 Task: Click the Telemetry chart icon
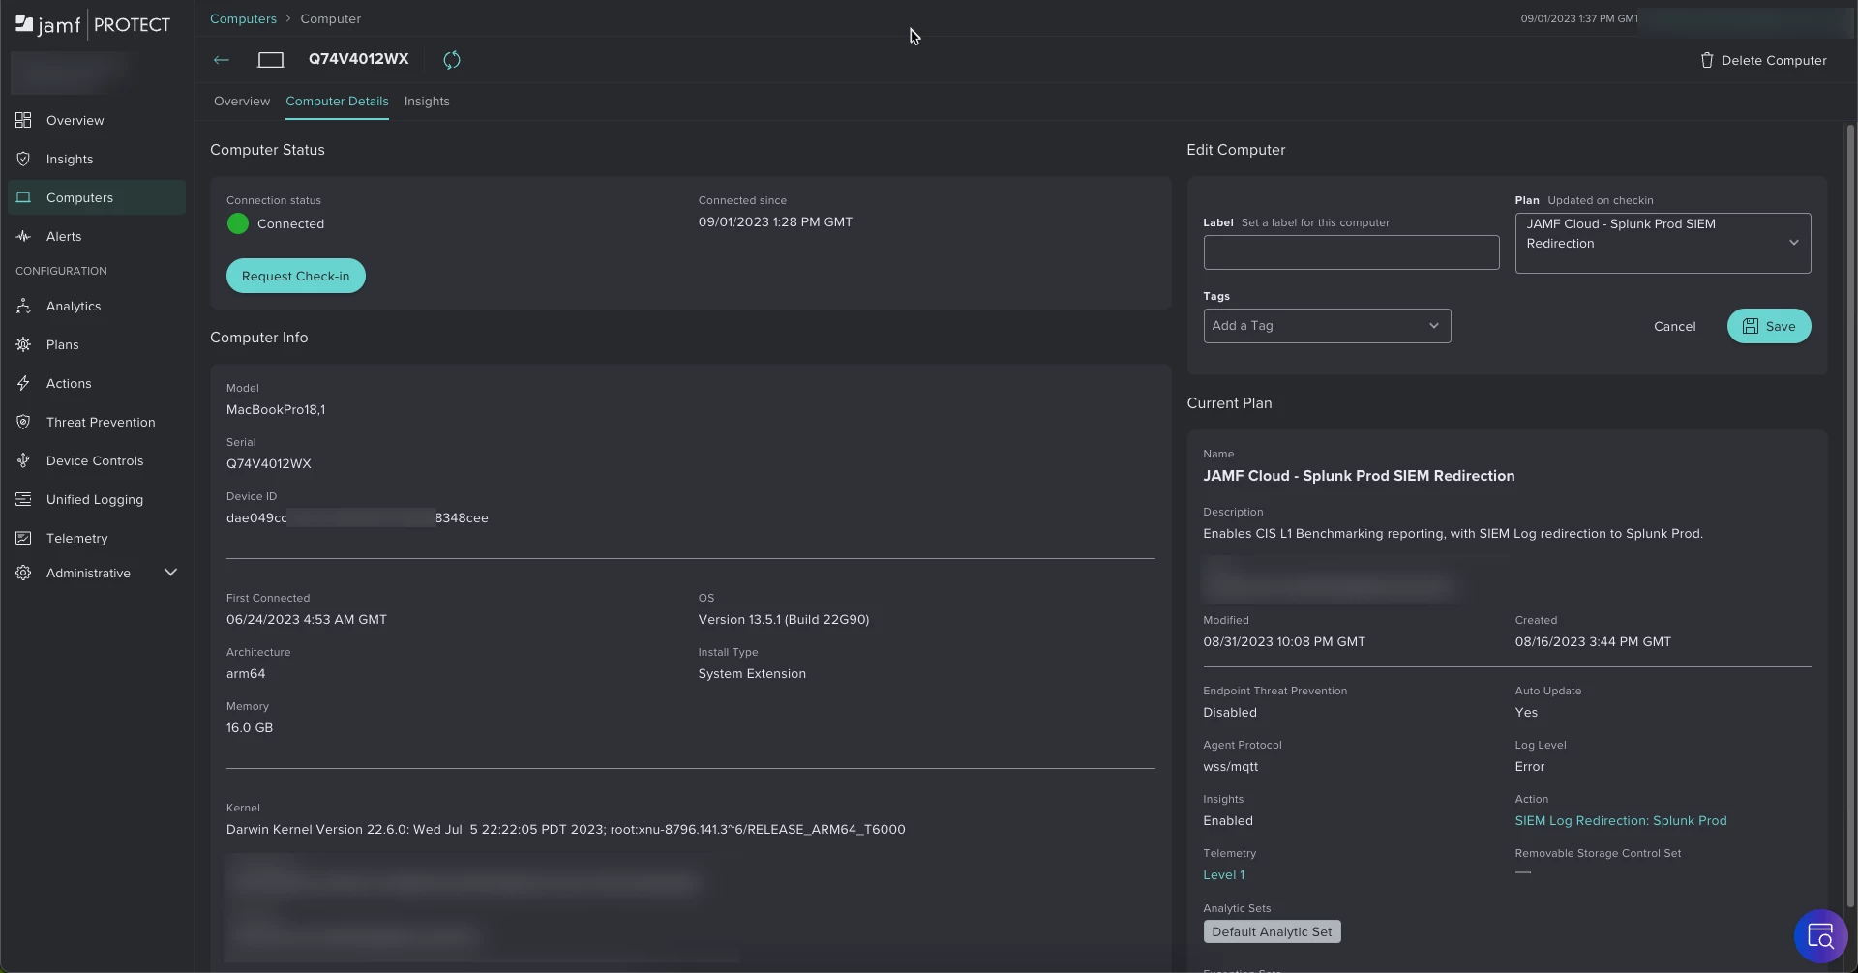(23, 538)
